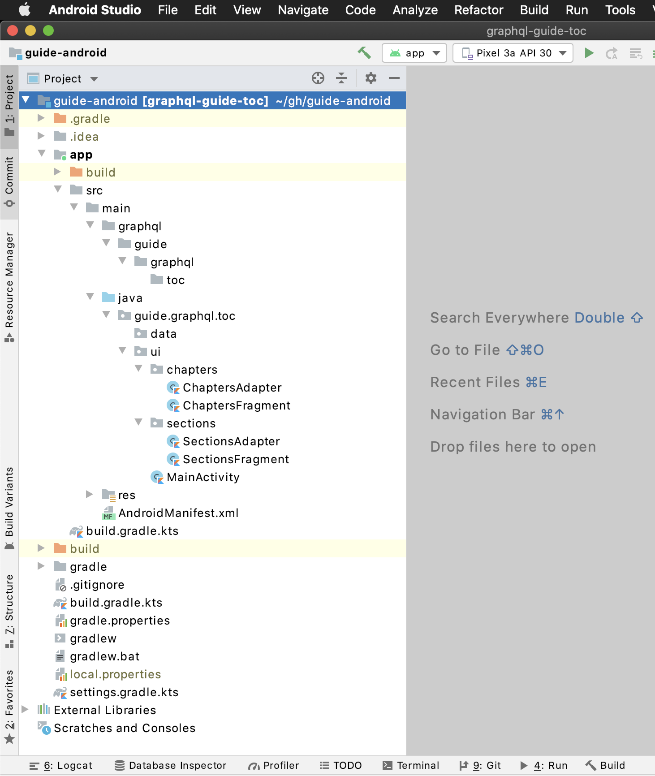
Task: Select Scratches and Consoles entry
Action: click(x=116, y=728)
